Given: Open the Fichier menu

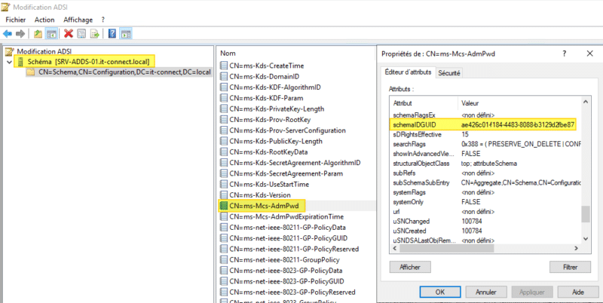Looking at the screenshot, I should (x=16, y=20).
